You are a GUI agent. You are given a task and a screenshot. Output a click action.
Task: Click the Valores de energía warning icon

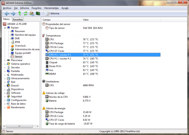(x=44, y=108)
